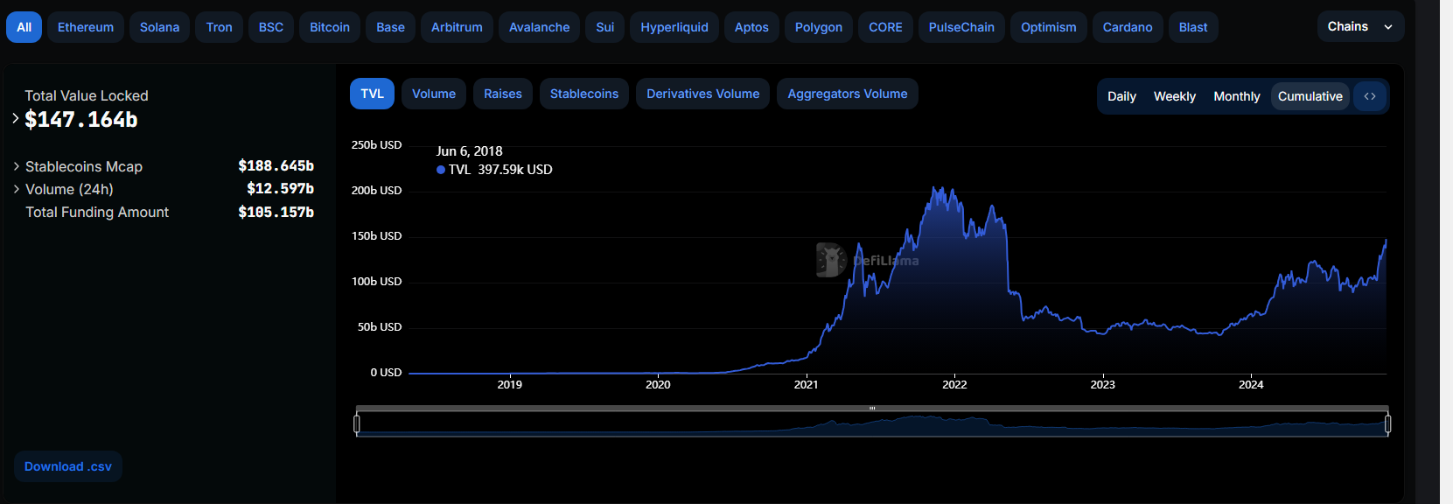Image resolution: width=1453 pixels, height=504 pixels.
Task: Filter by Optimism chain
Action: point(1049,27)
